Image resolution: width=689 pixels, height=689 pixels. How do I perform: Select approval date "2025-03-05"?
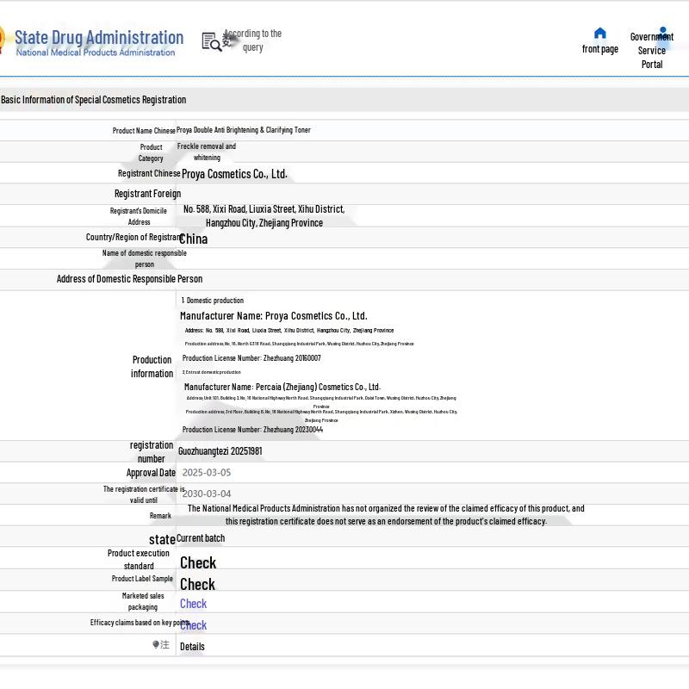[207, 472]
